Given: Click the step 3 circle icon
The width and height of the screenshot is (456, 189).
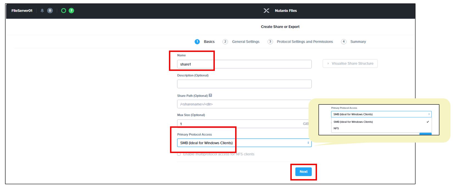Looking at the screenshot, I should (270, 42).
